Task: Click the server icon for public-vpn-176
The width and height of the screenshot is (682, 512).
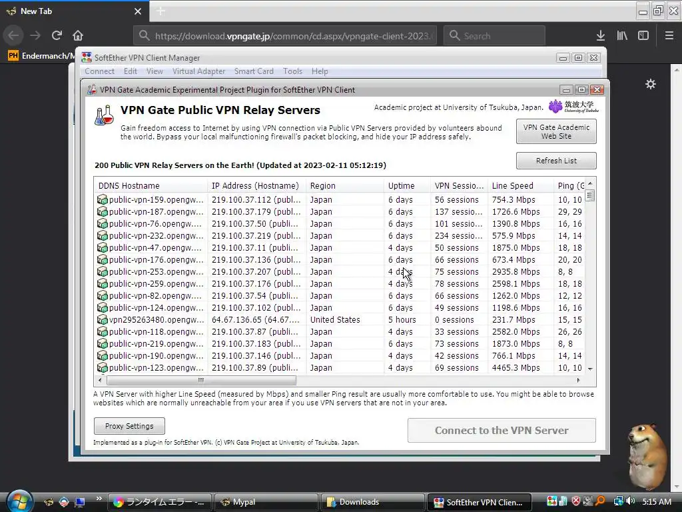Action: click(x=102, y=259)
